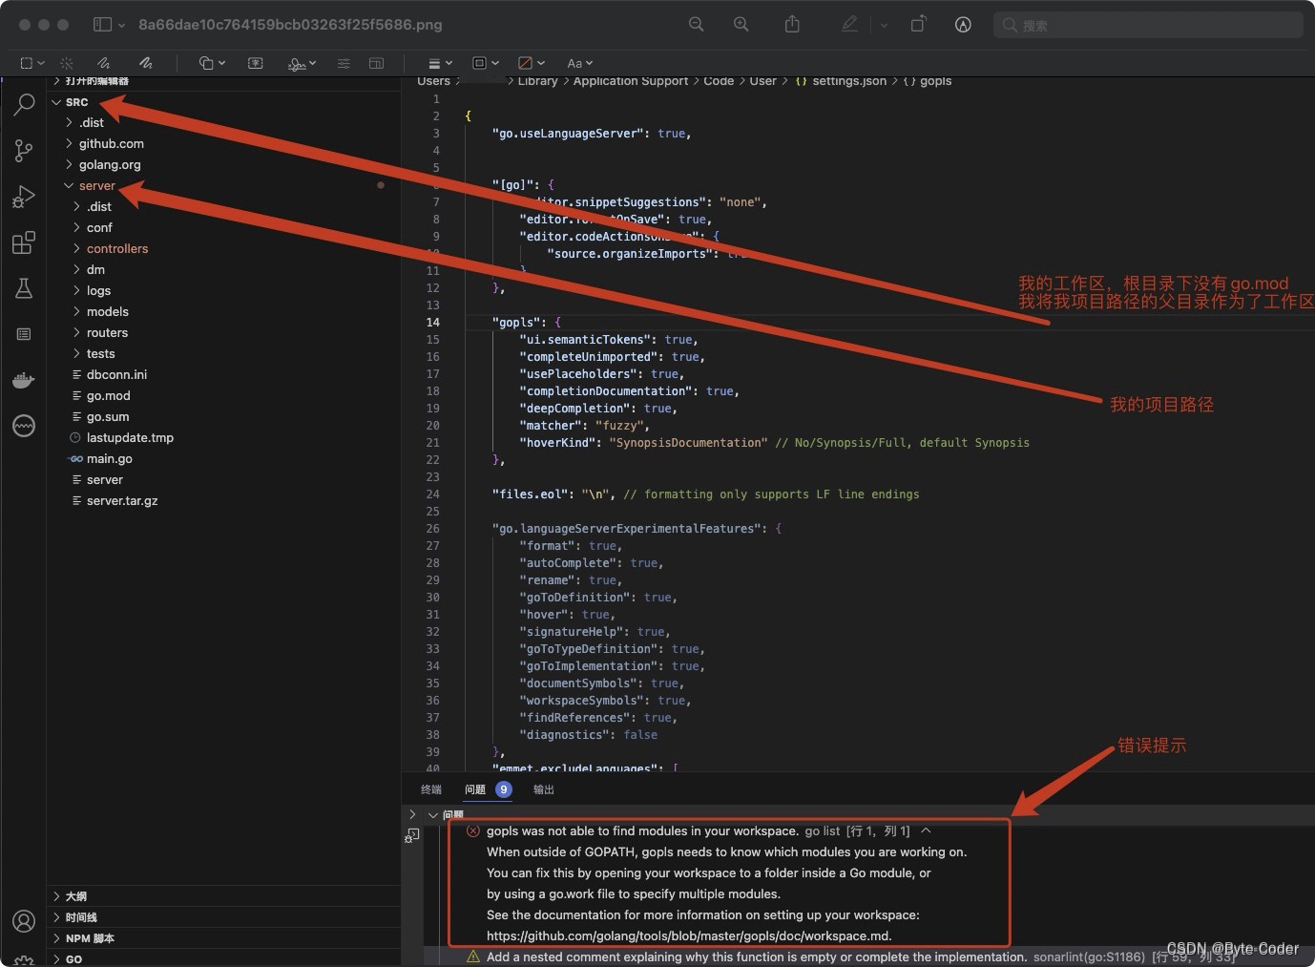
Task: Open the gopls workspace.md GitHub link
Action: click(x=689, y=936)
